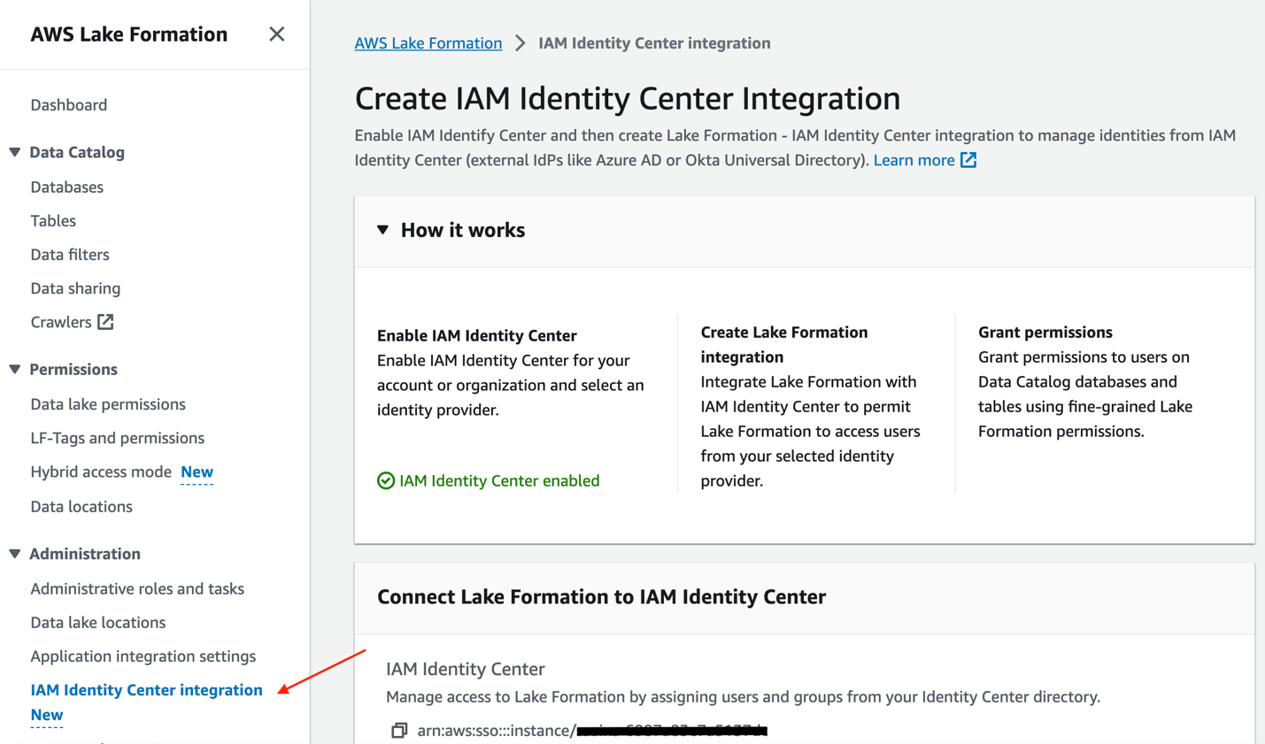Click the New badge beside Hybrid access mode
The image size is (1265, 744).
tap(197, 472)
